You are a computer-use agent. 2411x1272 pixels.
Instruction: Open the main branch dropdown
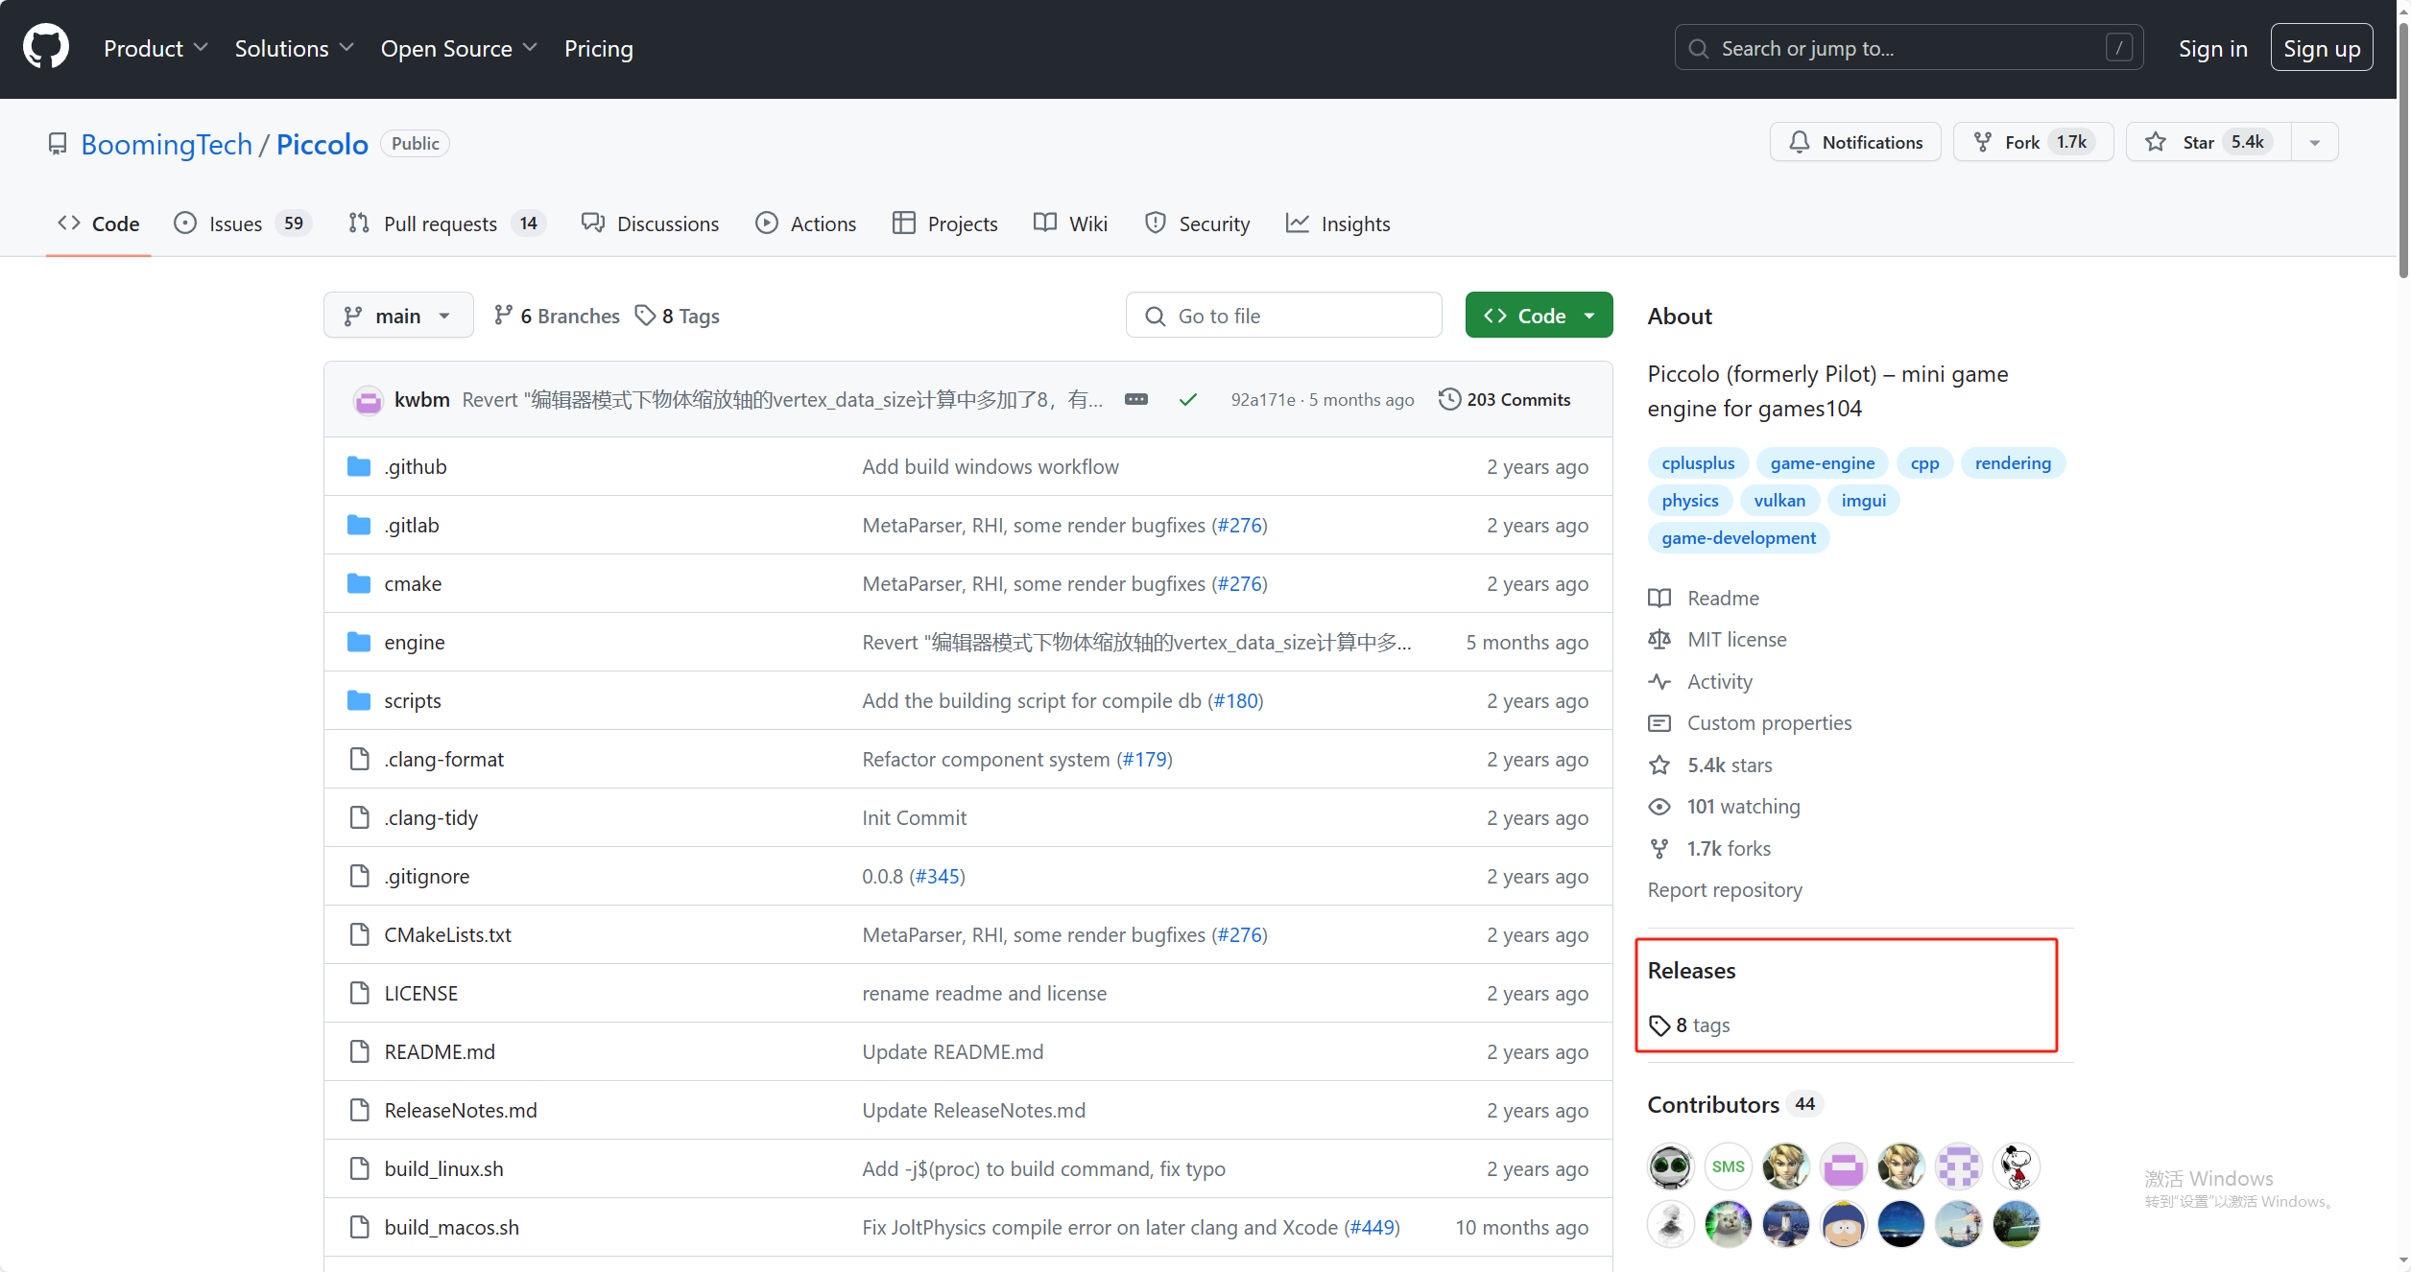click(x=398, y=316)
